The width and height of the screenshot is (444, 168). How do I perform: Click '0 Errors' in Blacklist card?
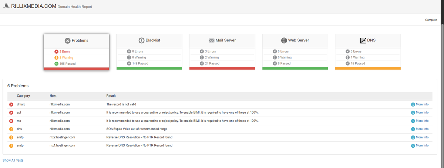tap(137, 51)
